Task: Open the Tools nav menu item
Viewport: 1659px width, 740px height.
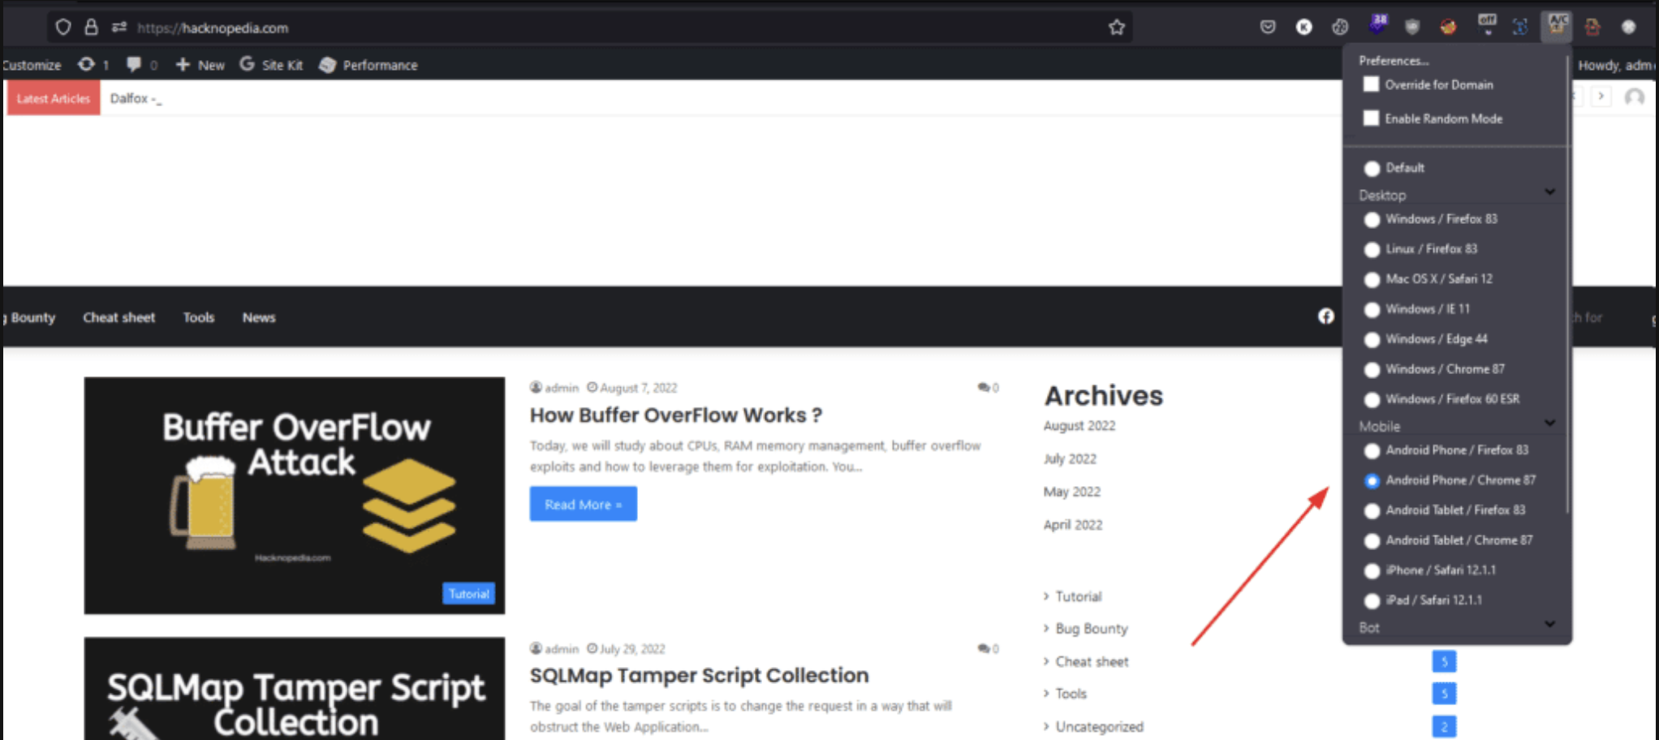Action: coord(199,317)
